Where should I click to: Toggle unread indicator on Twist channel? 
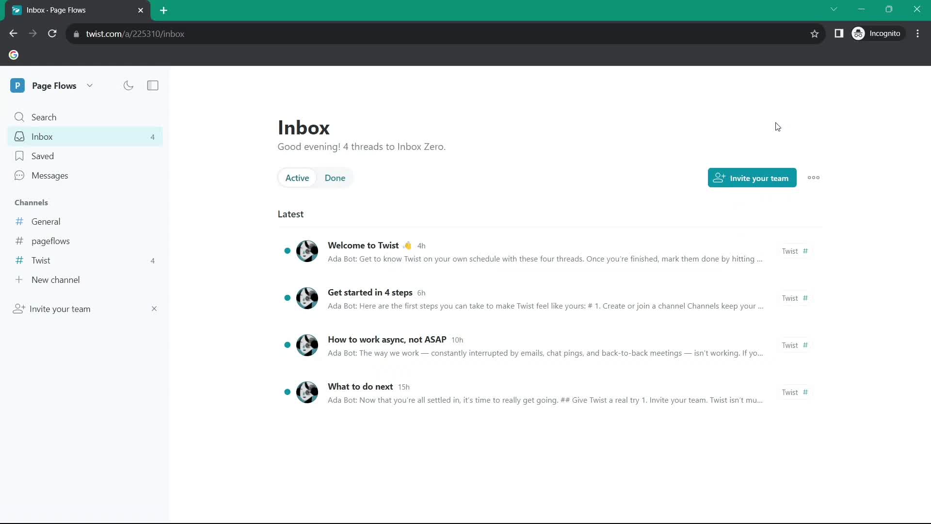[152, 261]
